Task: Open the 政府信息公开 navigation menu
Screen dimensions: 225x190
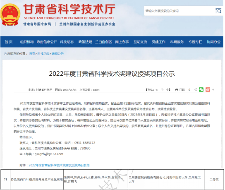Action: [47, 42]
